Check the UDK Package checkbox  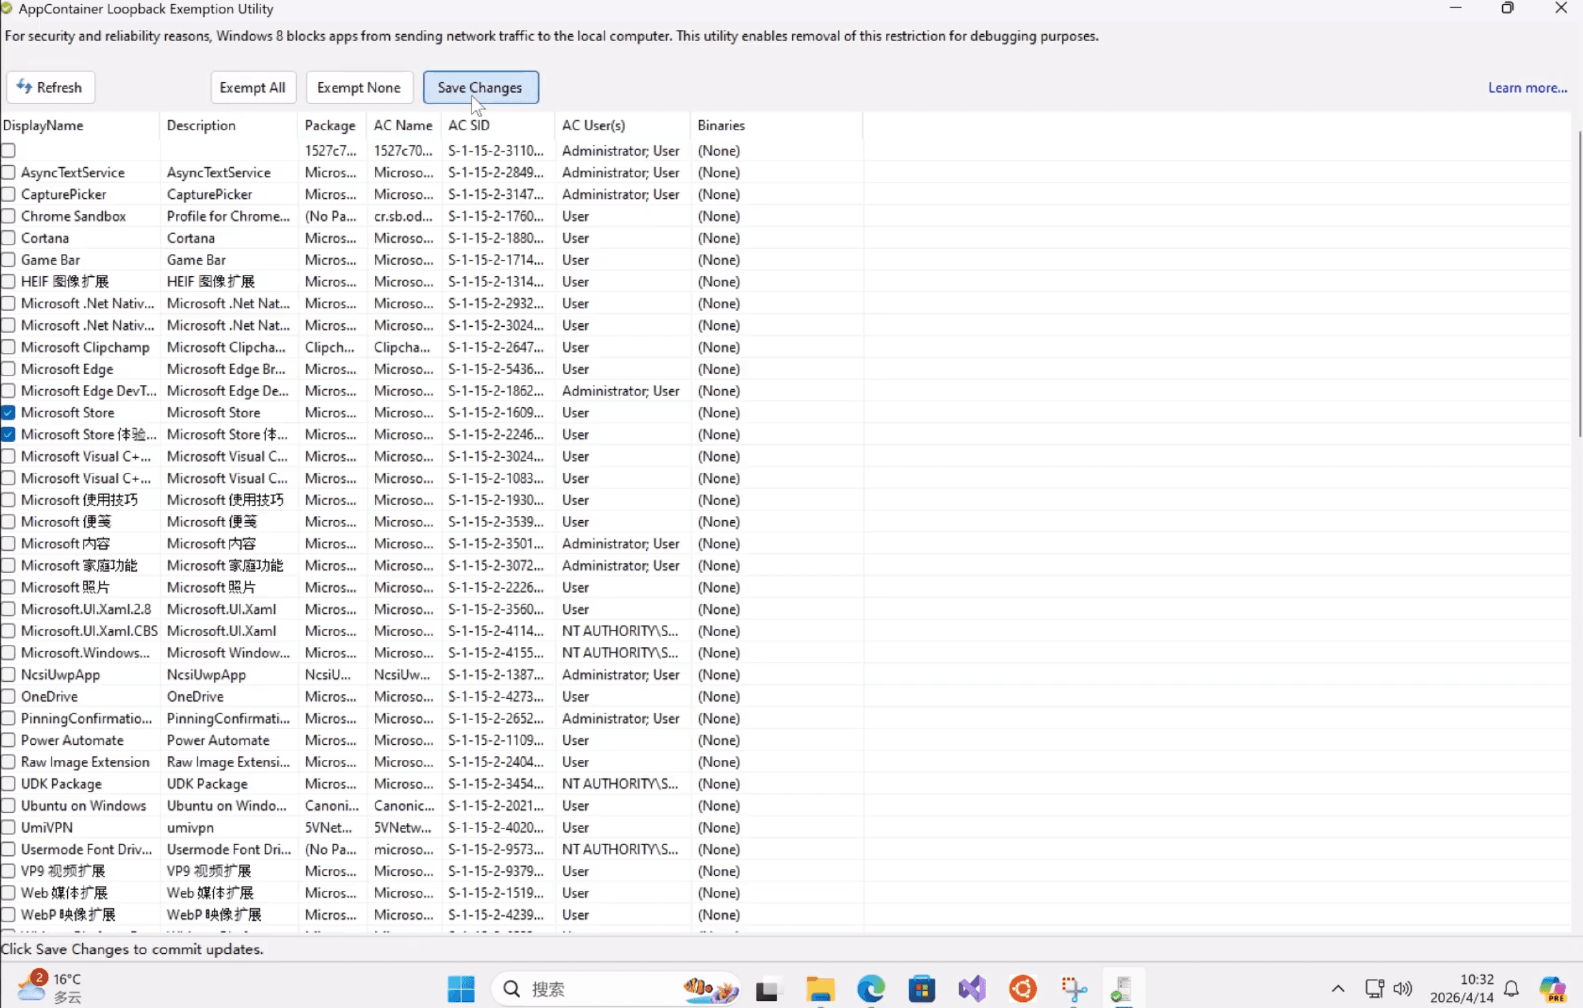pos(8,783)
